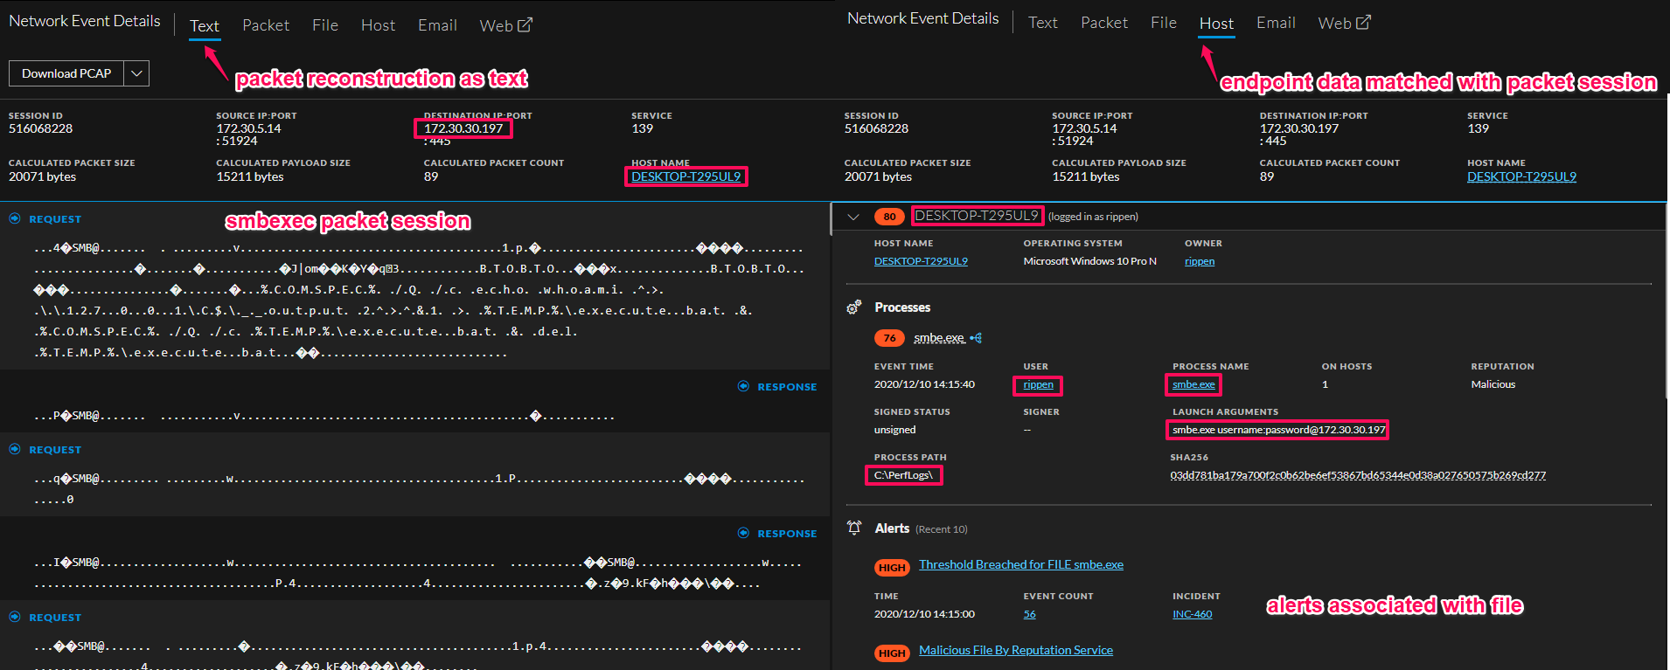Click the event count 56 link
Image resolution: width=1670 pixels, height=670 pixels.
pos(1029,614)
